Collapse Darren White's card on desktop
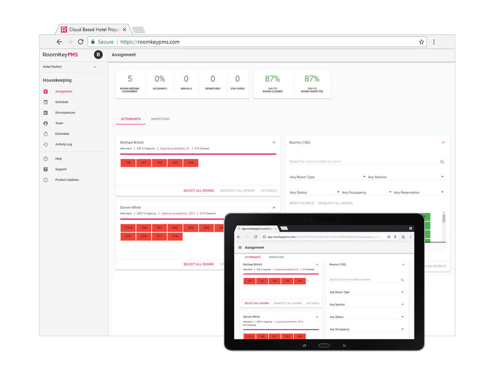Screen dimensions: 495x376 [x=274, y=208]
